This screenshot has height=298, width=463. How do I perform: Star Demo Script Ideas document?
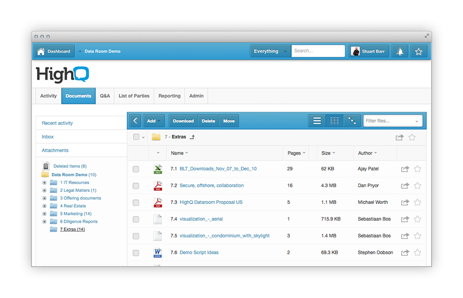coord(417,253)
